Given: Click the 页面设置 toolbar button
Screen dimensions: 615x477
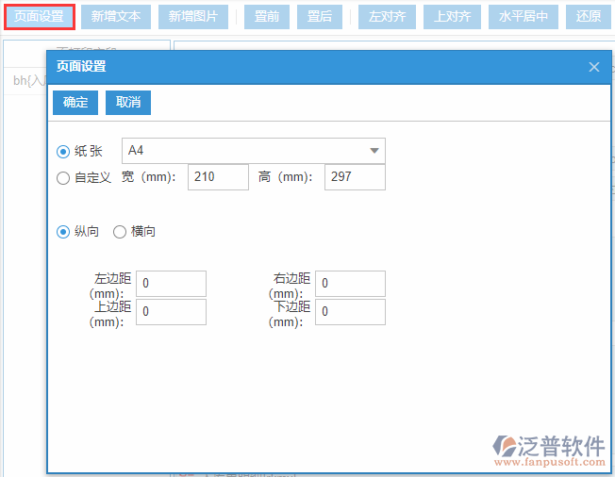Looking at the screenshot, I should coord(39,17).
